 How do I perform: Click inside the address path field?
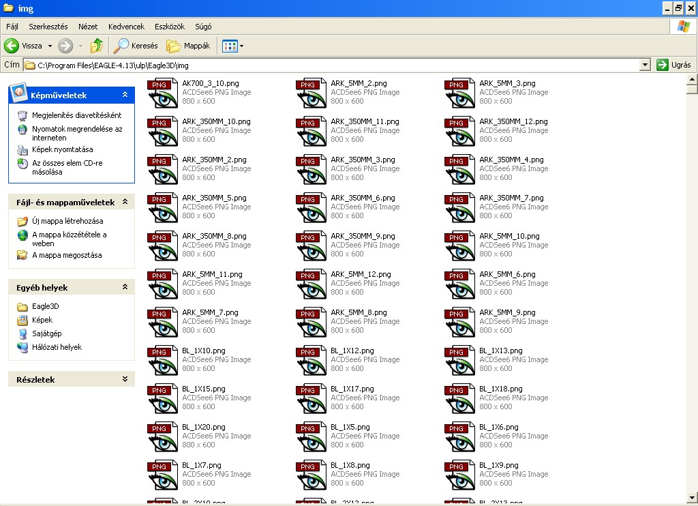(x=332, y=65)
